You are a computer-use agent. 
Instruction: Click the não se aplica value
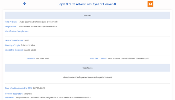(x=30, y=50)
